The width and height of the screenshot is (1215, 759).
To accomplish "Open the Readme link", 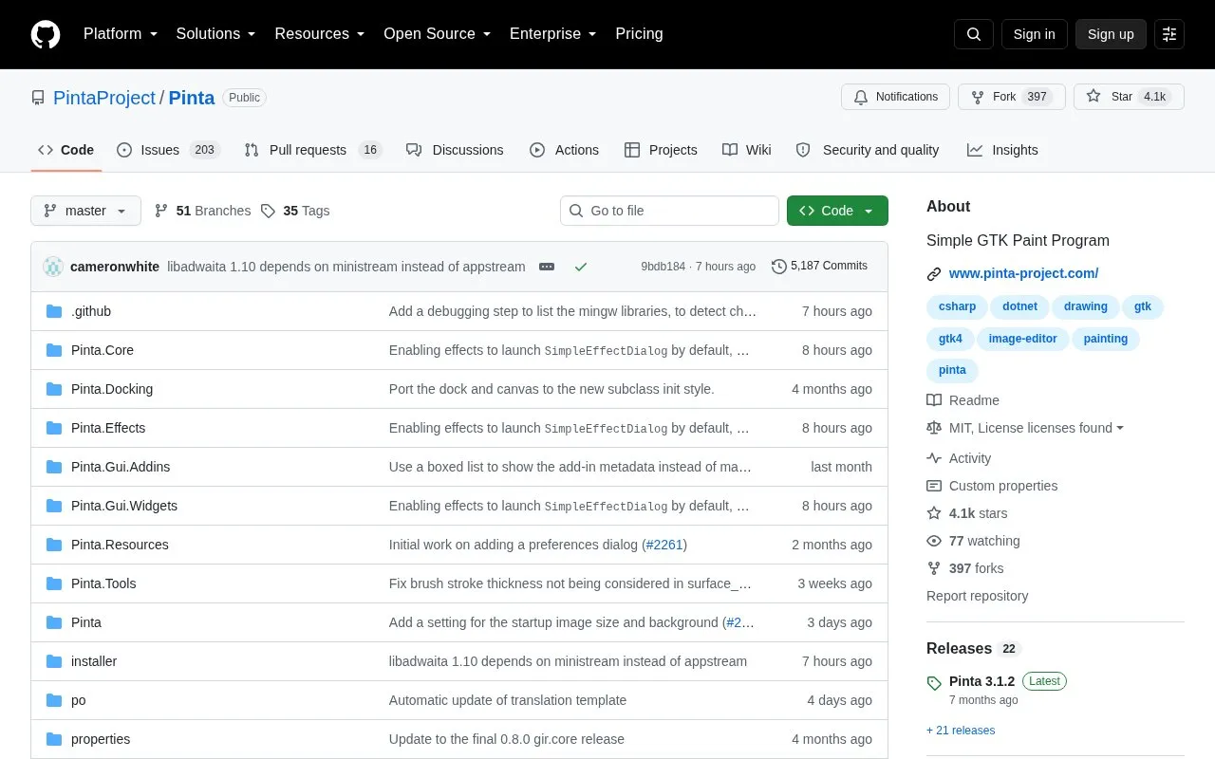I will (x=963, y=400).
